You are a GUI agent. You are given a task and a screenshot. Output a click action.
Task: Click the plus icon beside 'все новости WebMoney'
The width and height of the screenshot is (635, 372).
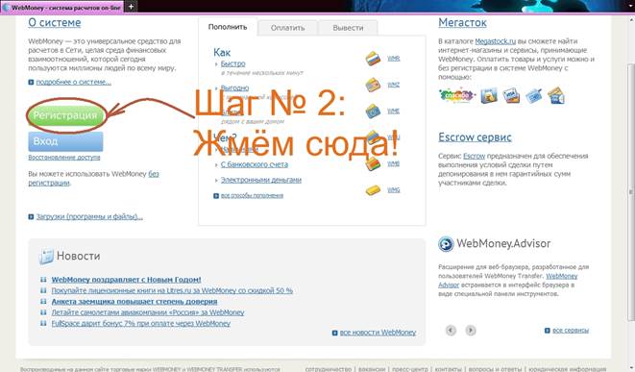tap(334, 333)
